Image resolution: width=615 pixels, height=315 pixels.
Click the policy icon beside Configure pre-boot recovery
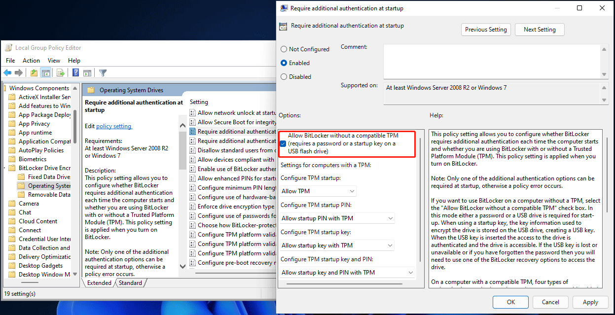point(193,263)
